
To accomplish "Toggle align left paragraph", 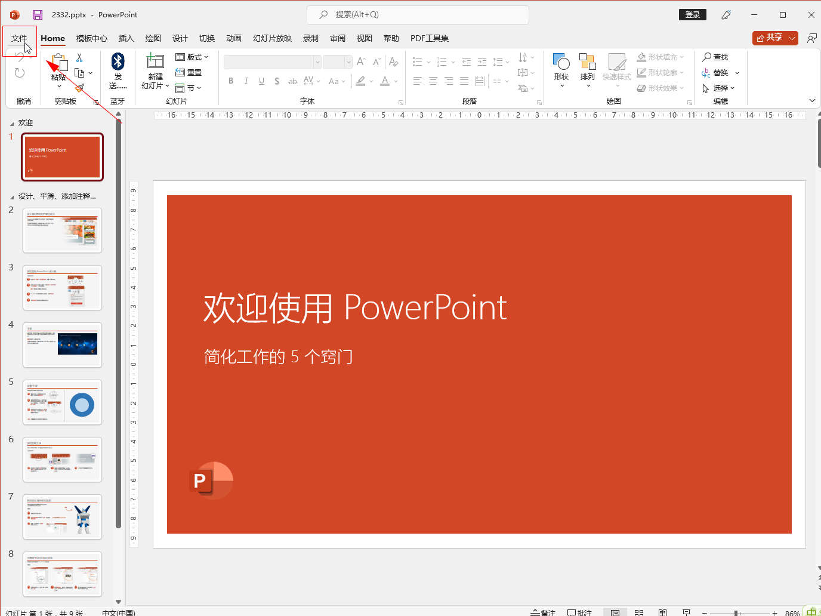I will click(x=418, y=81).
